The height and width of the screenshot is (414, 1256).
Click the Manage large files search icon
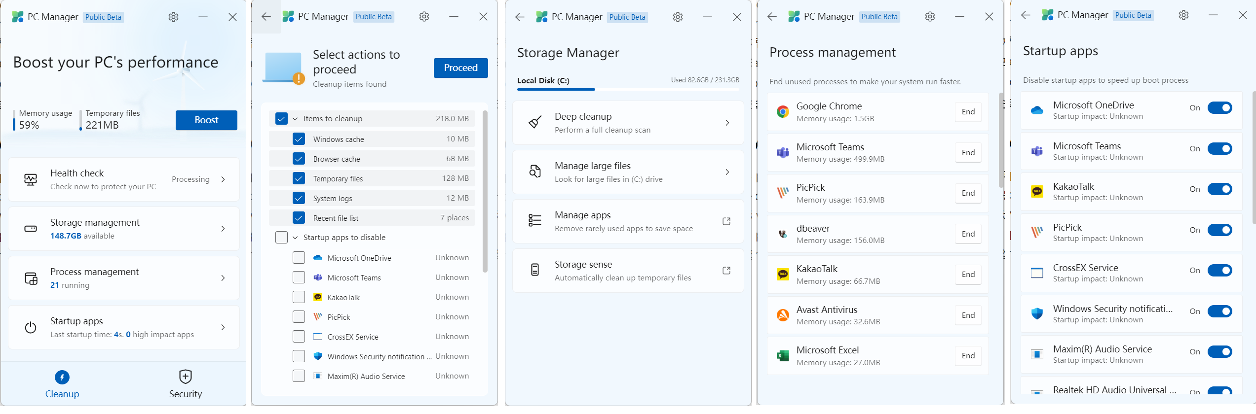(x=535, y=172)
